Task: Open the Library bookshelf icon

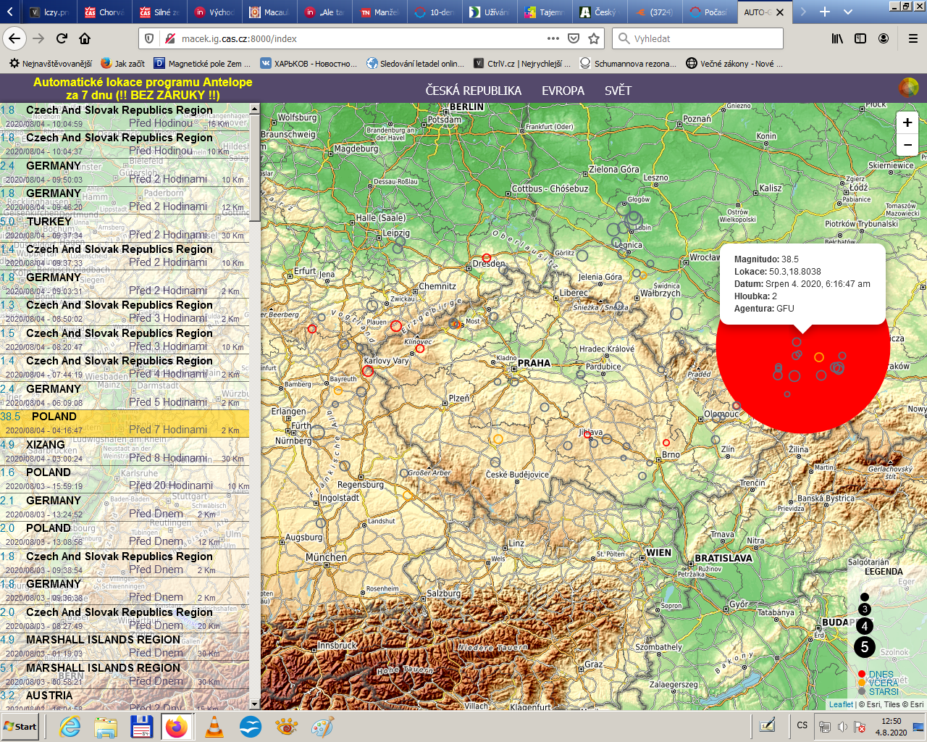Action: click(x=837, y=38)
